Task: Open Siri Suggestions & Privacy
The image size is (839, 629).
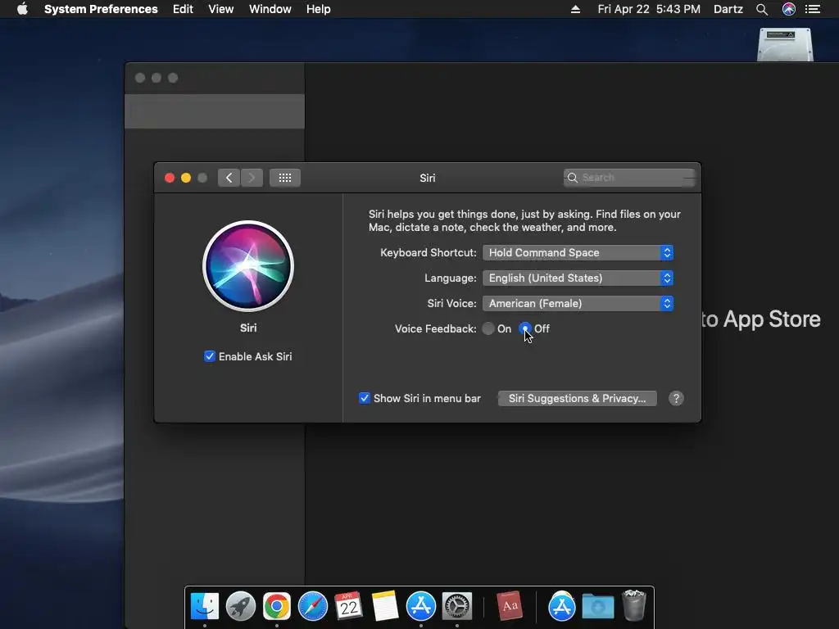Action: (x=577, y=399)
